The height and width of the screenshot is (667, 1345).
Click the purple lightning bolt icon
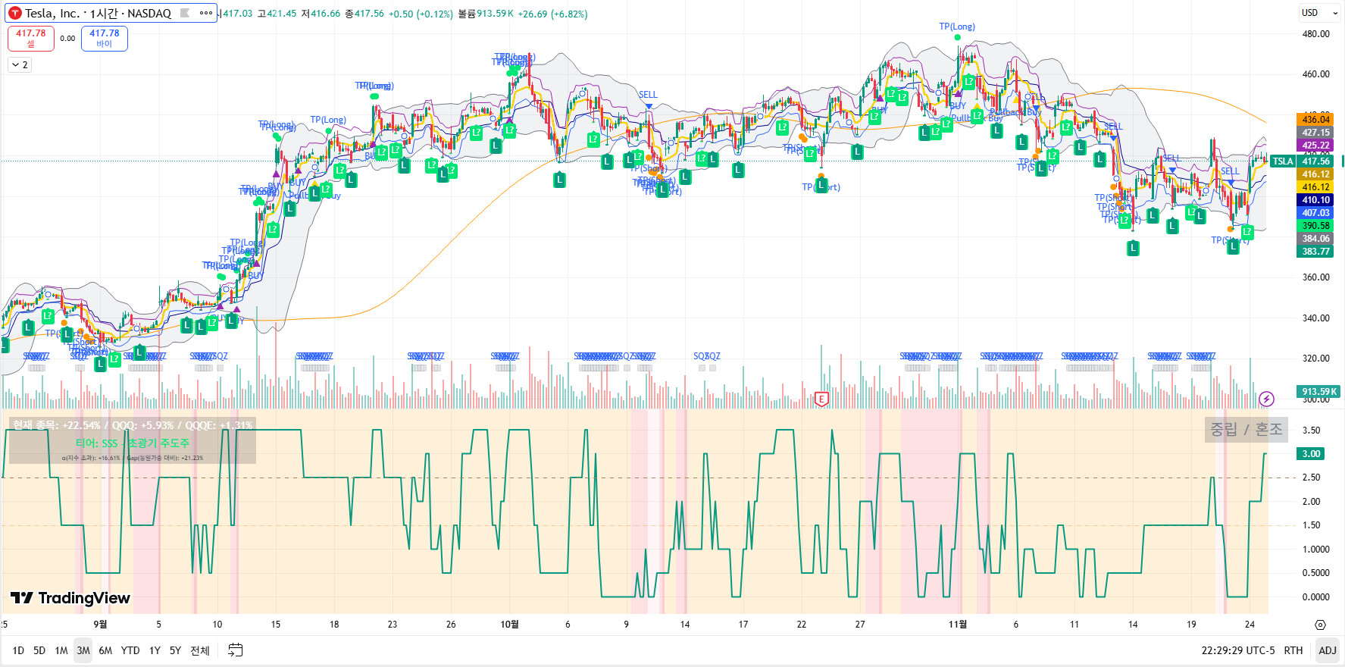1266,399
